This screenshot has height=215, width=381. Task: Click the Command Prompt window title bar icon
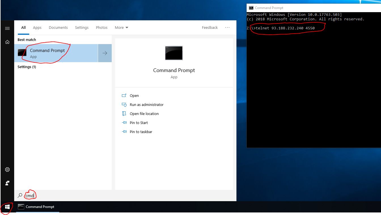(251, 8)
